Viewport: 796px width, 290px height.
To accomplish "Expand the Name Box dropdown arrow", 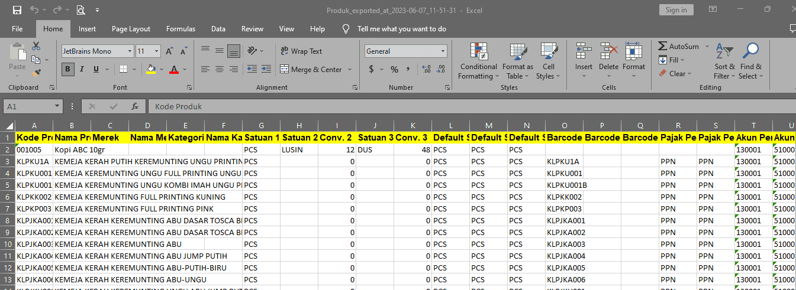I will (x=57, y=107).
